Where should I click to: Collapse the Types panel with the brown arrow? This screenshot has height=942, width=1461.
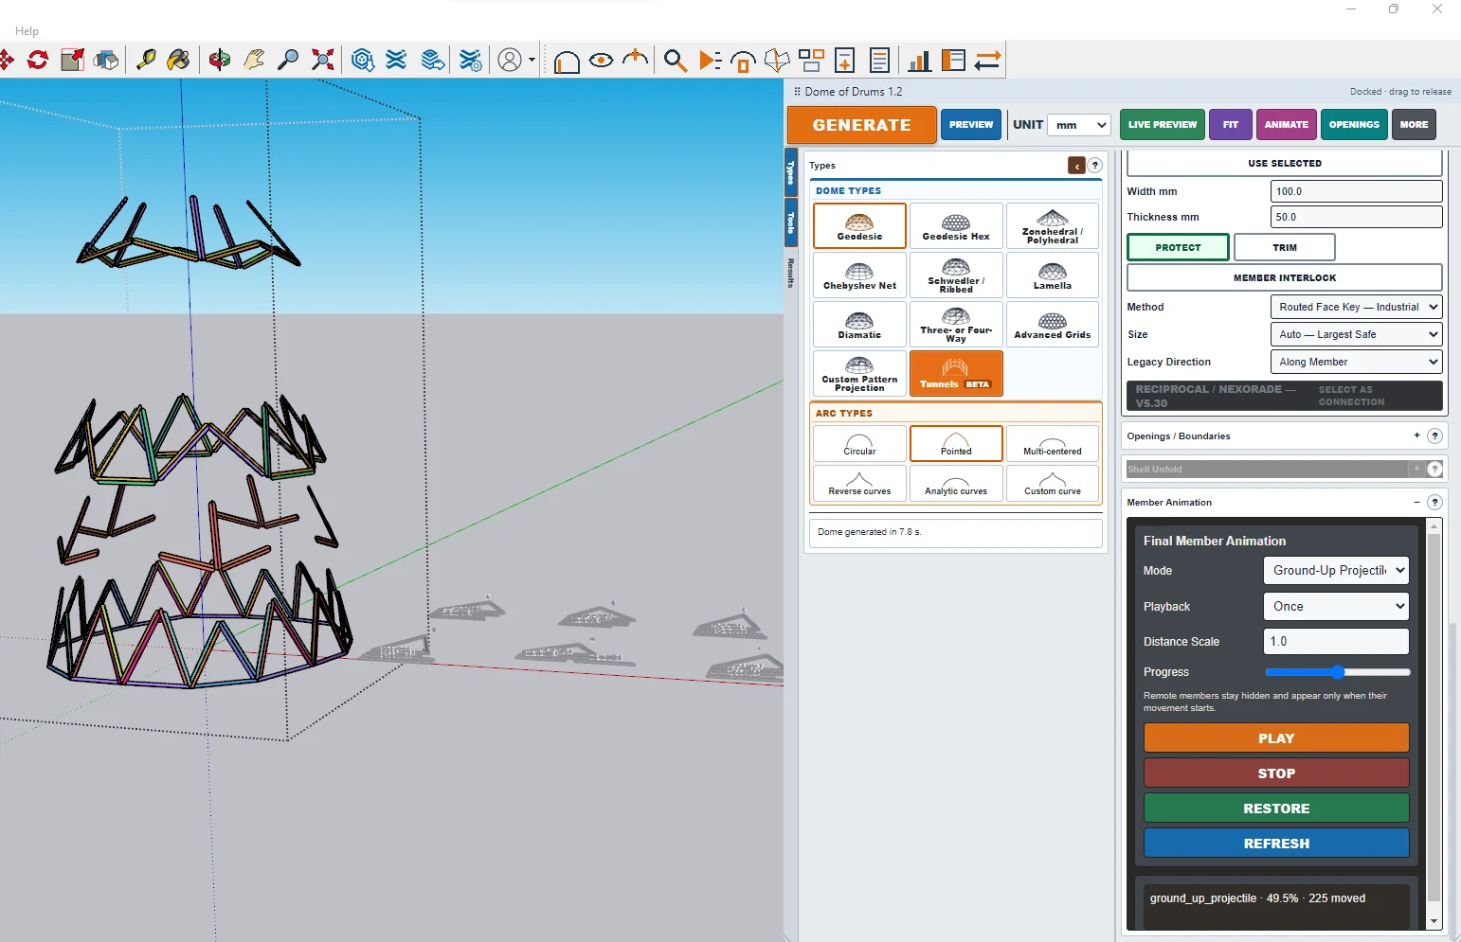[1076, 166]
